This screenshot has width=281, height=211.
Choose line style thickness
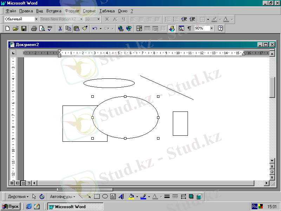coord(167,197)
